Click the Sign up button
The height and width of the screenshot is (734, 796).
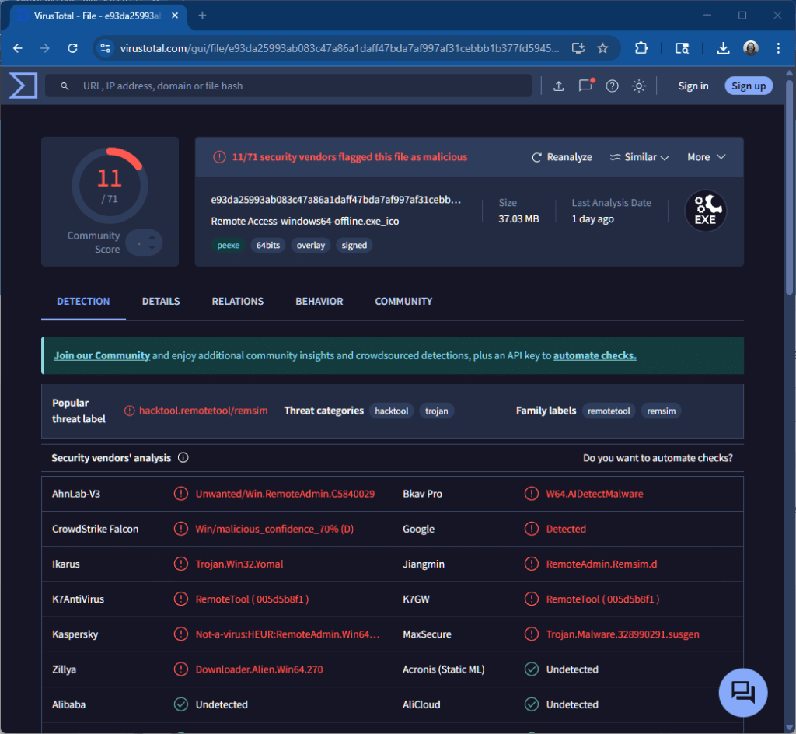[749, 86]
